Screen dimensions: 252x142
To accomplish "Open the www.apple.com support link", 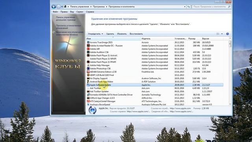I will [180, 108].
